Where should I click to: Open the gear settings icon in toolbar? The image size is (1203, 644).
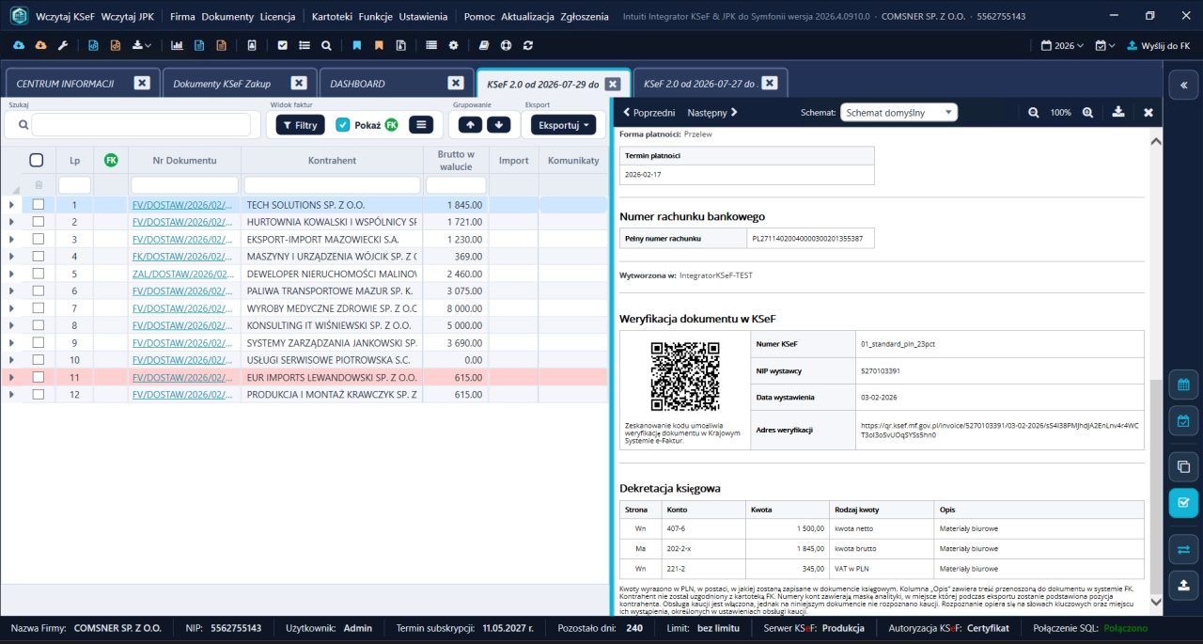click(x=454, y=45)
